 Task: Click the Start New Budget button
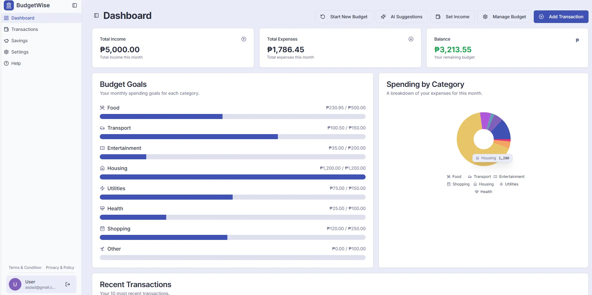pos(344,17)
